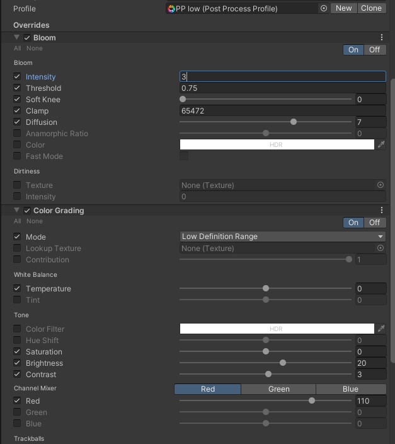Enable the Channel Mixer Green override
The height and width of the screenshot is (444, 395).
click(x=17, y=412)
